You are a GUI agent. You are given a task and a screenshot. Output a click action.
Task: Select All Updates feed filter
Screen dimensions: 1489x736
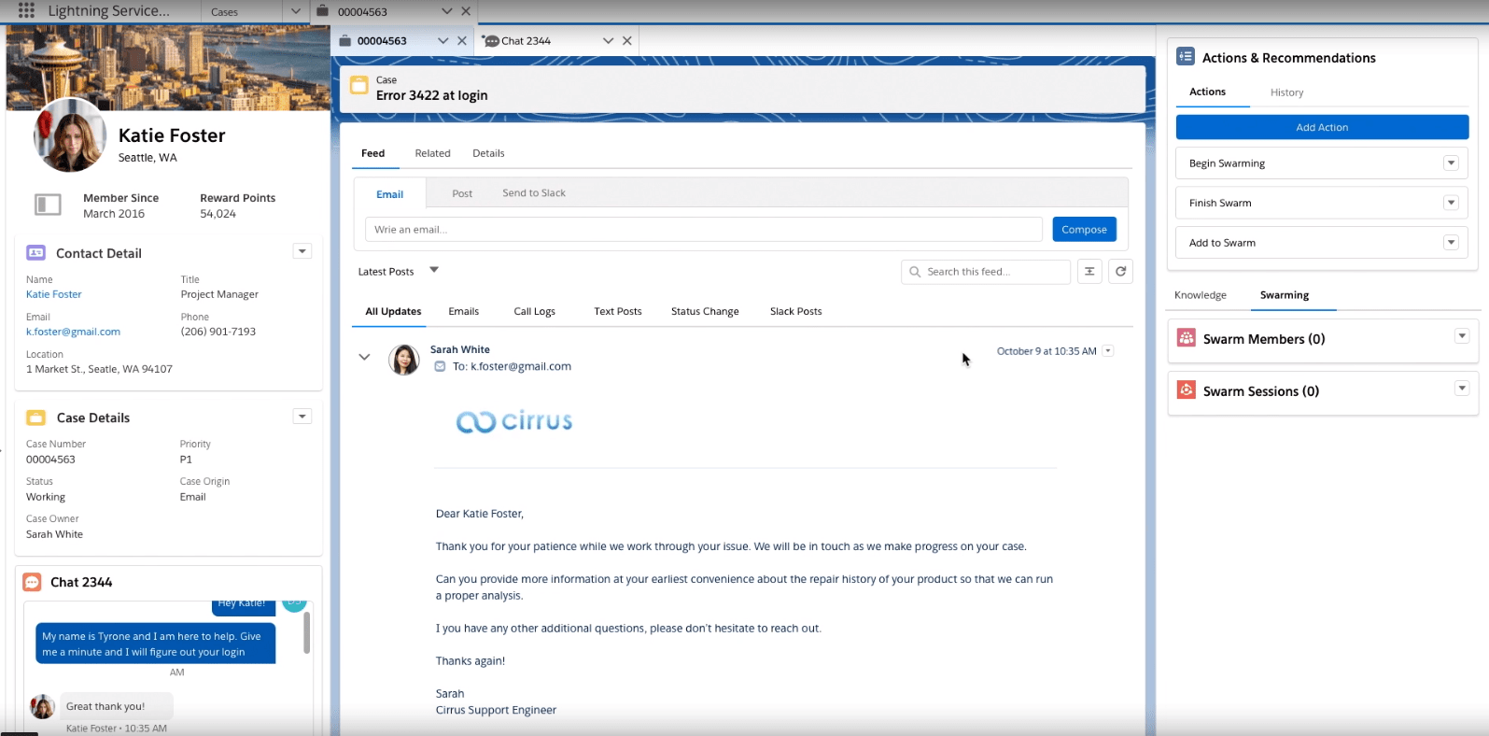(x=393, y=311)
